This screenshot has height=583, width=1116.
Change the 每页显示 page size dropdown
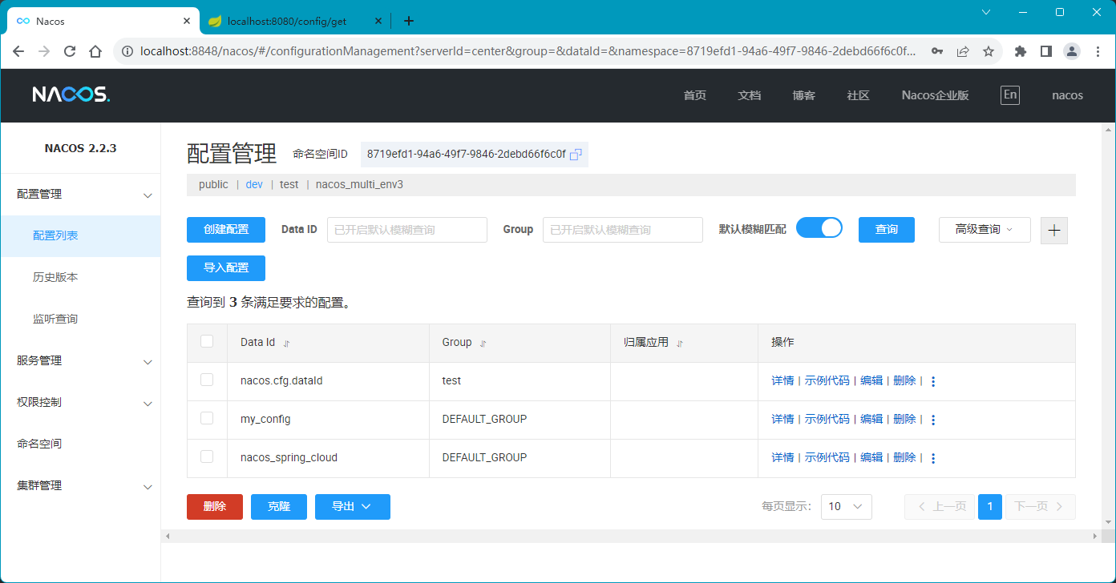pos(846,507)
